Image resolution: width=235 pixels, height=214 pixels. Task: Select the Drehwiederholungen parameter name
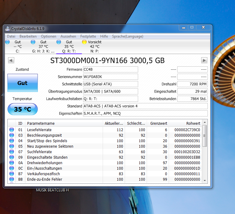click(45, 163)
